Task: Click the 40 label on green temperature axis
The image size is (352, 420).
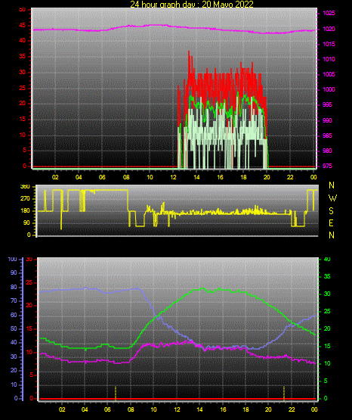Action: coord(327,259)
